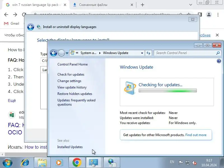The height and width of the screenshot is (168, 224).
Task: Close the Скачанные файлы tab
Action: pos(132,5)
